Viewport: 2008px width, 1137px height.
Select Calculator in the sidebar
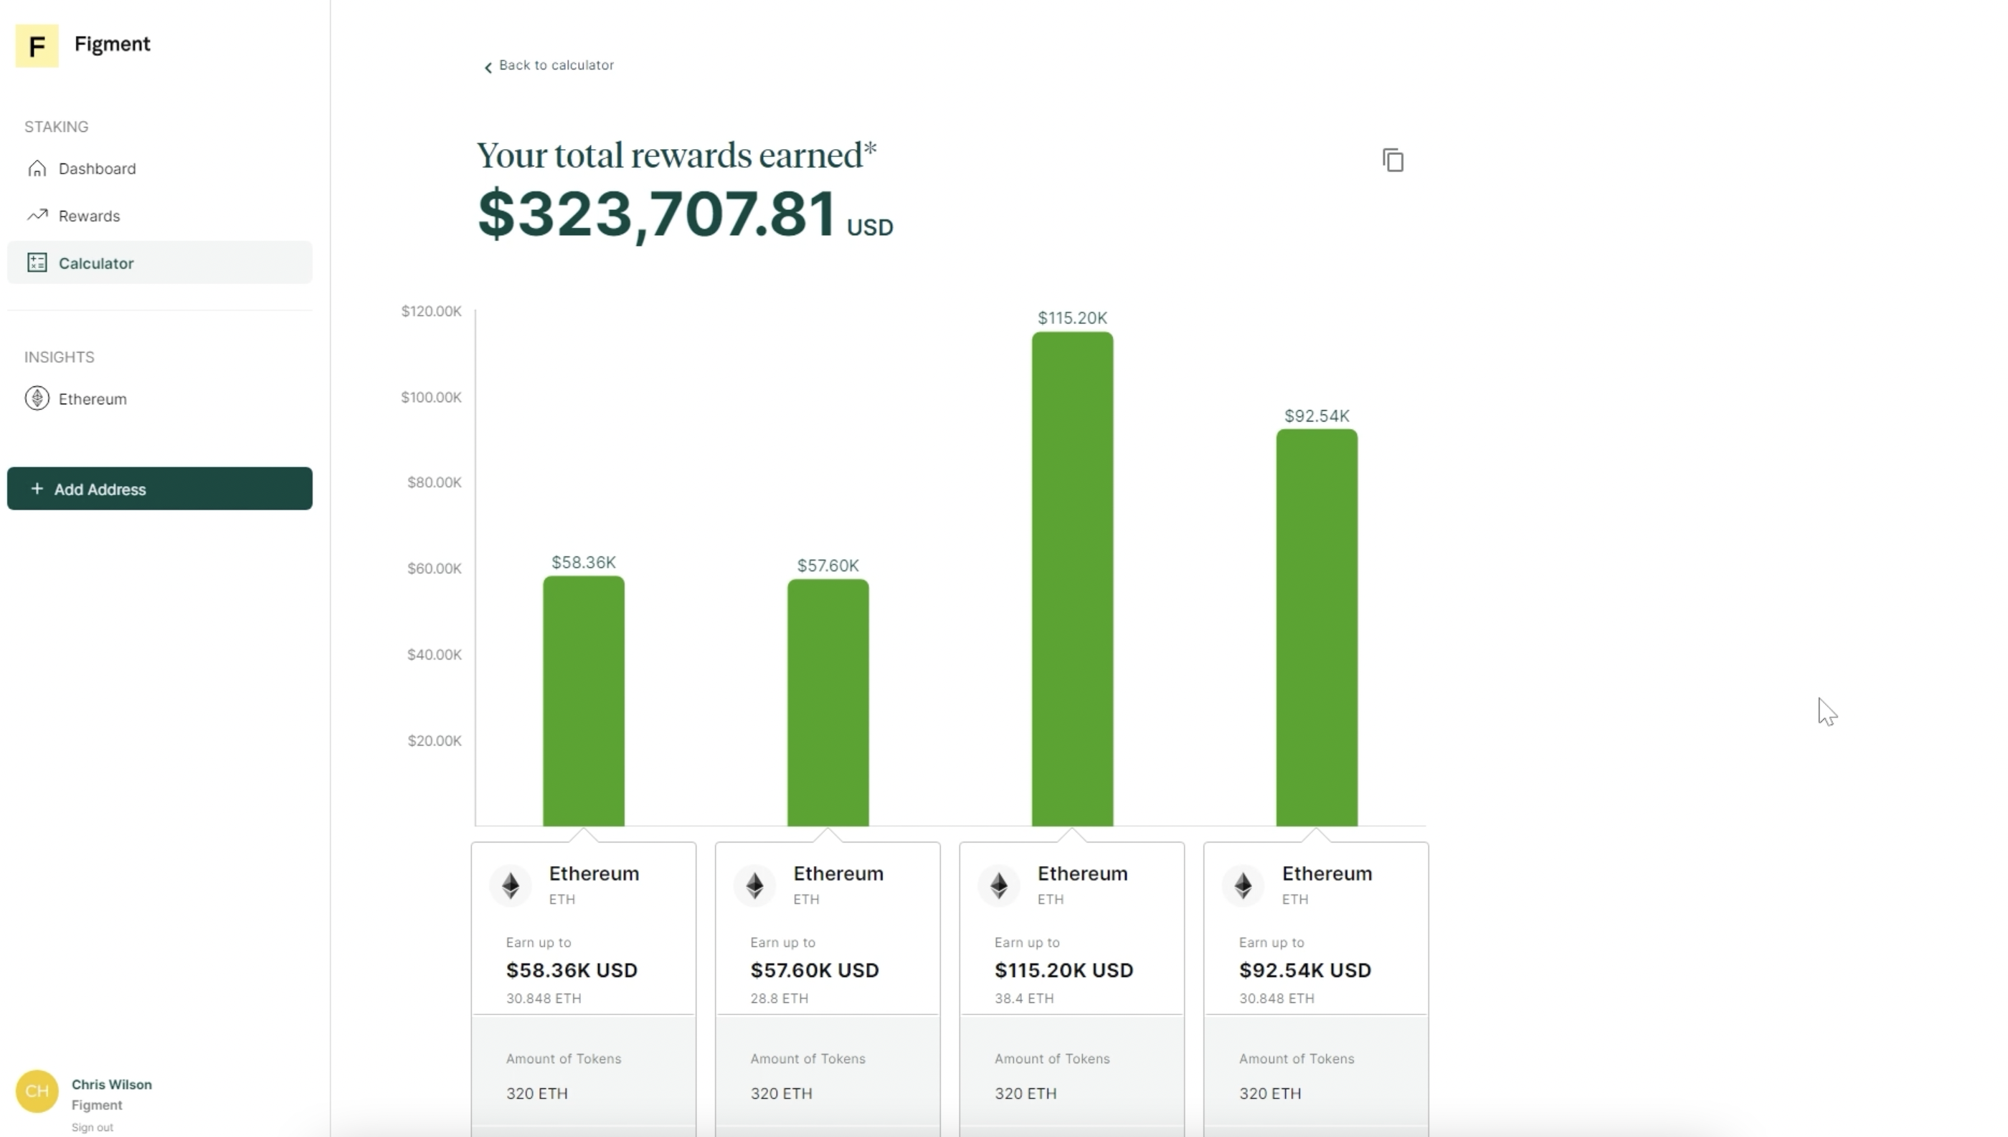click(x=159, y=262)
